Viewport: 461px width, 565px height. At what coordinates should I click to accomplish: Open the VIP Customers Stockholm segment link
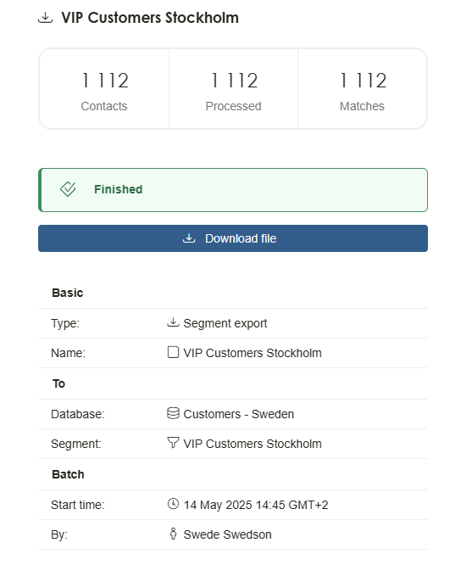[x=253, y=444]
